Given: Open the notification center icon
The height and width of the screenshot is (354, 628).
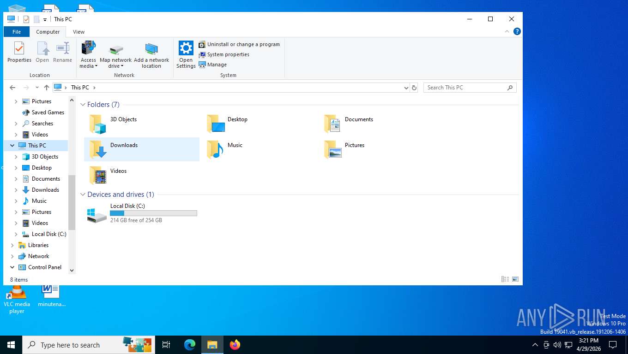Looking at the screenshot, I should pyautogui.click(x=613, y=345).
